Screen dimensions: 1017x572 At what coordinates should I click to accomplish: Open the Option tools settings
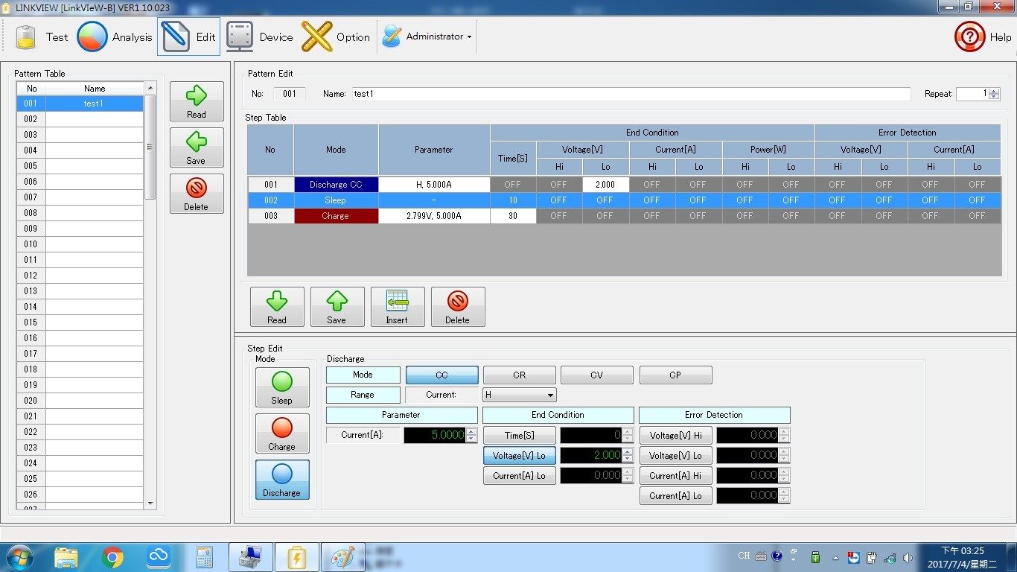pos(336,36)
